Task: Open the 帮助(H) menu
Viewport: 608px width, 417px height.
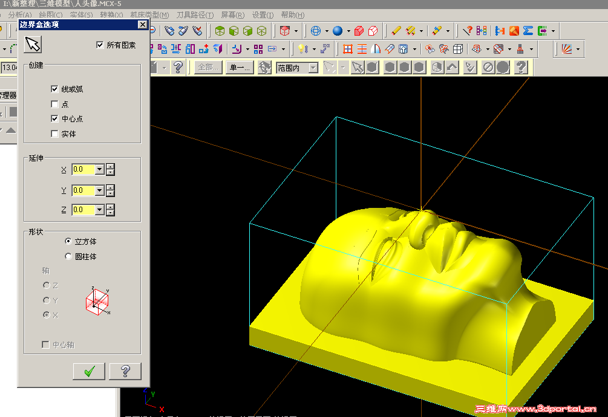Action: [x=293, y=15]
